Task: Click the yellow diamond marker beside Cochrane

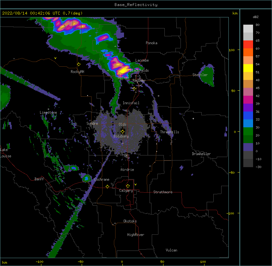Action: coord(107,186)
